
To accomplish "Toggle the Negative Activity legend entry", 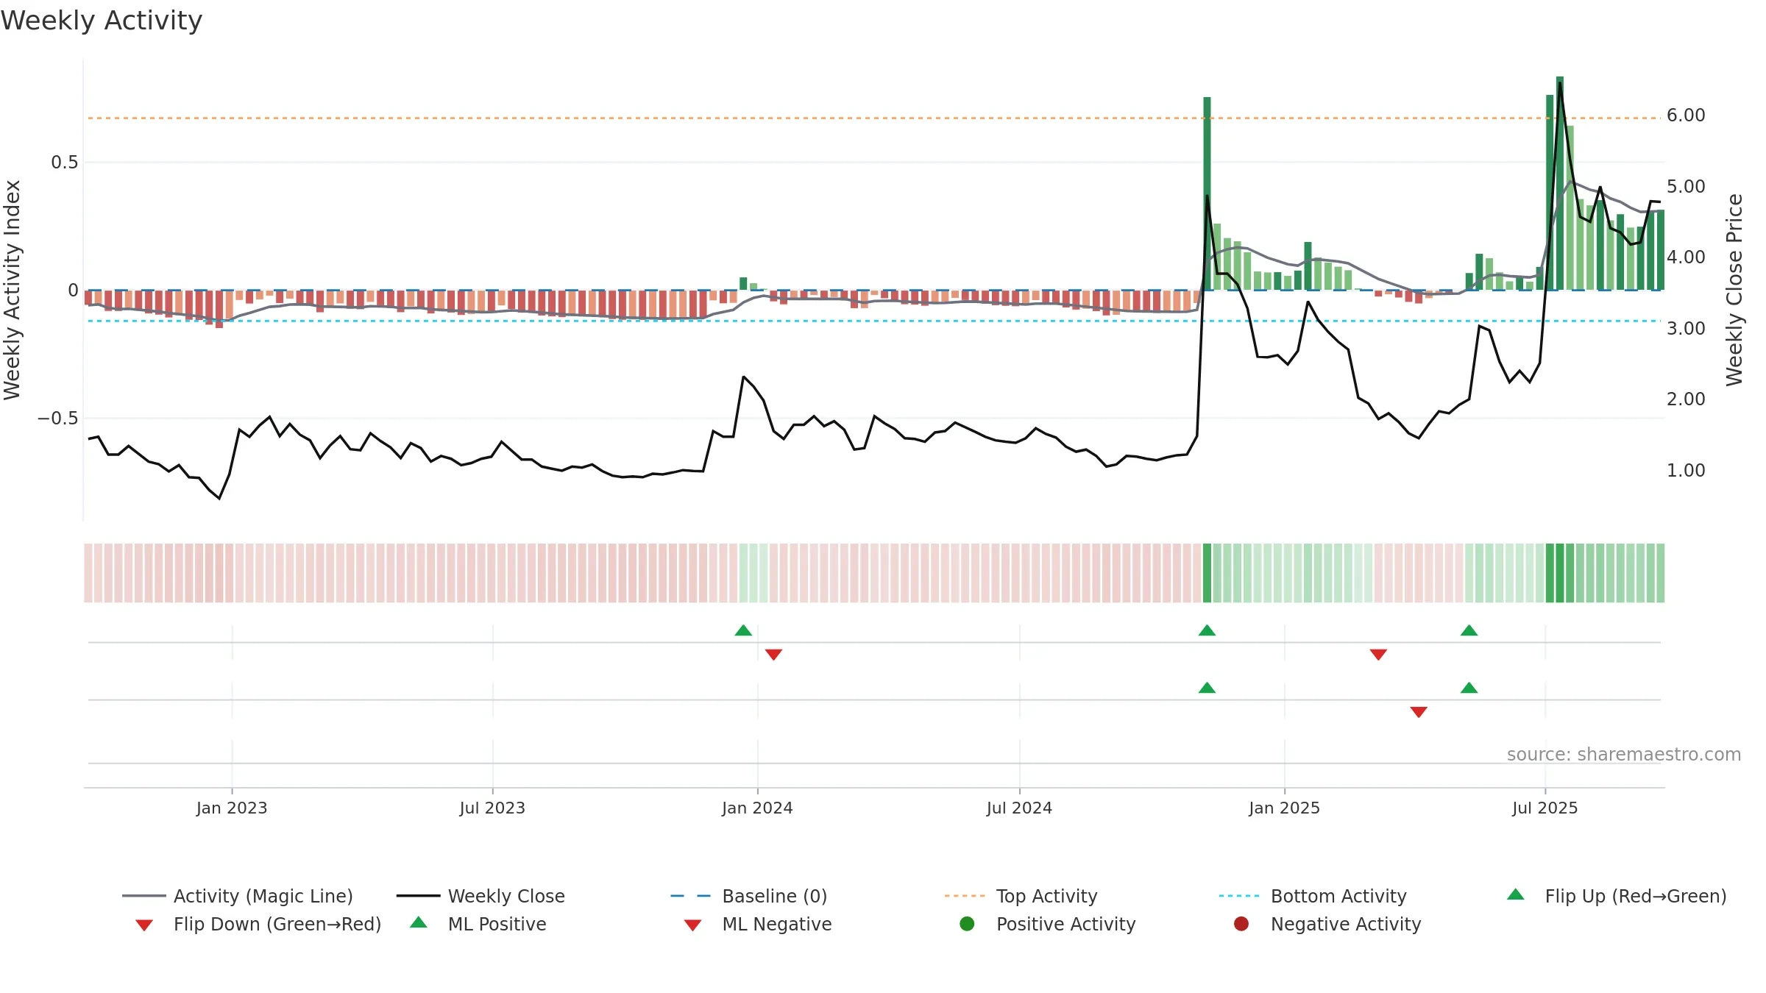I will pyautogui.click(x=1327, y=924).
